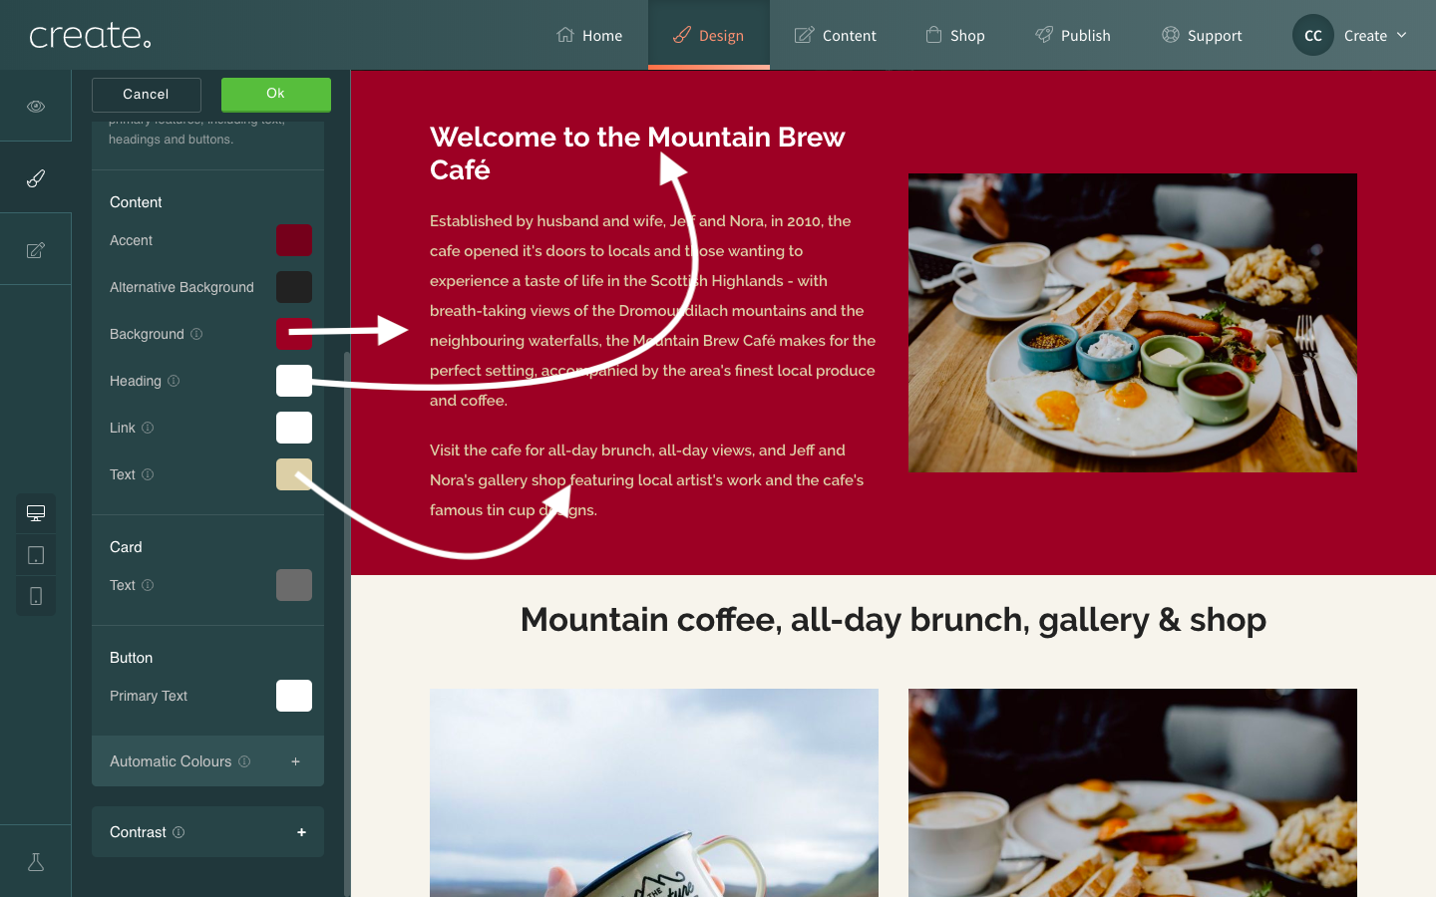
Task: Open the Create account dropdown
Action: click(x=1351, y=35)
